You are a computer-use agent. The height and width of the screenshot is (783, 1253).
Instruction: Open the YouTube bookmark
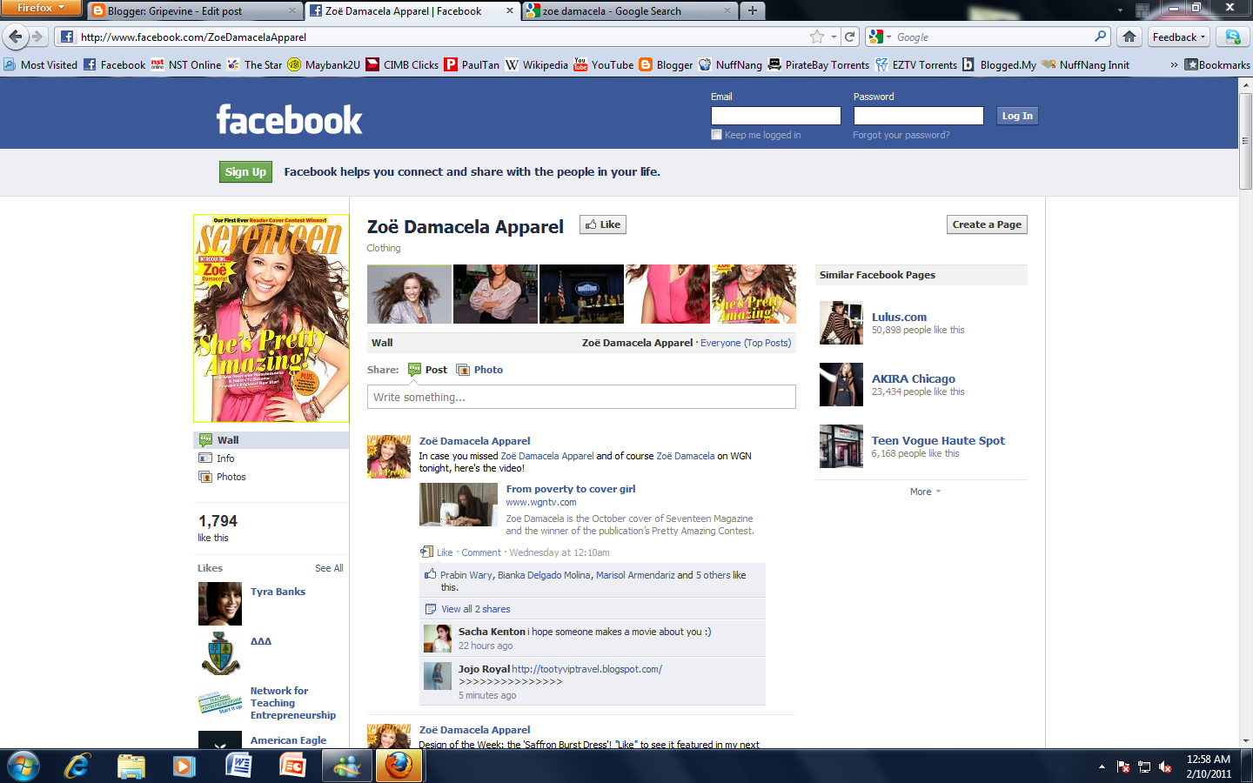coord(603,64)
